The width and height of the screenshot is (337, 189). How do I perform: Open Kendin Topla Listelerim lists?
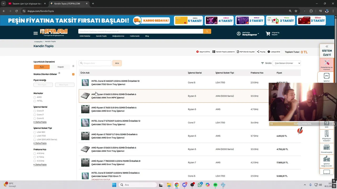(224, 52)
